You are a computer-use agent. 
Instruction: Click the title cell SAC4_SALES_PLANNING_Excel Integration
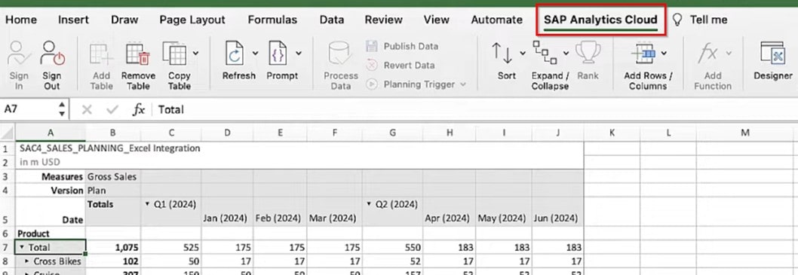click(x=110, y=148)
